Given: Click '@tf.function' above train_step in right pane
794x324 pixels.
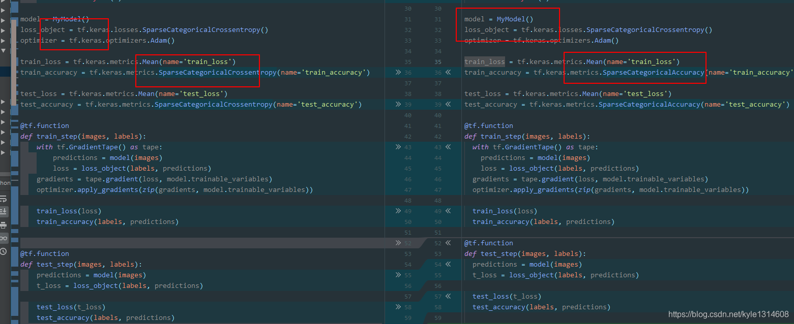Looking at the screenshot, I should click(x=489, y=126).
